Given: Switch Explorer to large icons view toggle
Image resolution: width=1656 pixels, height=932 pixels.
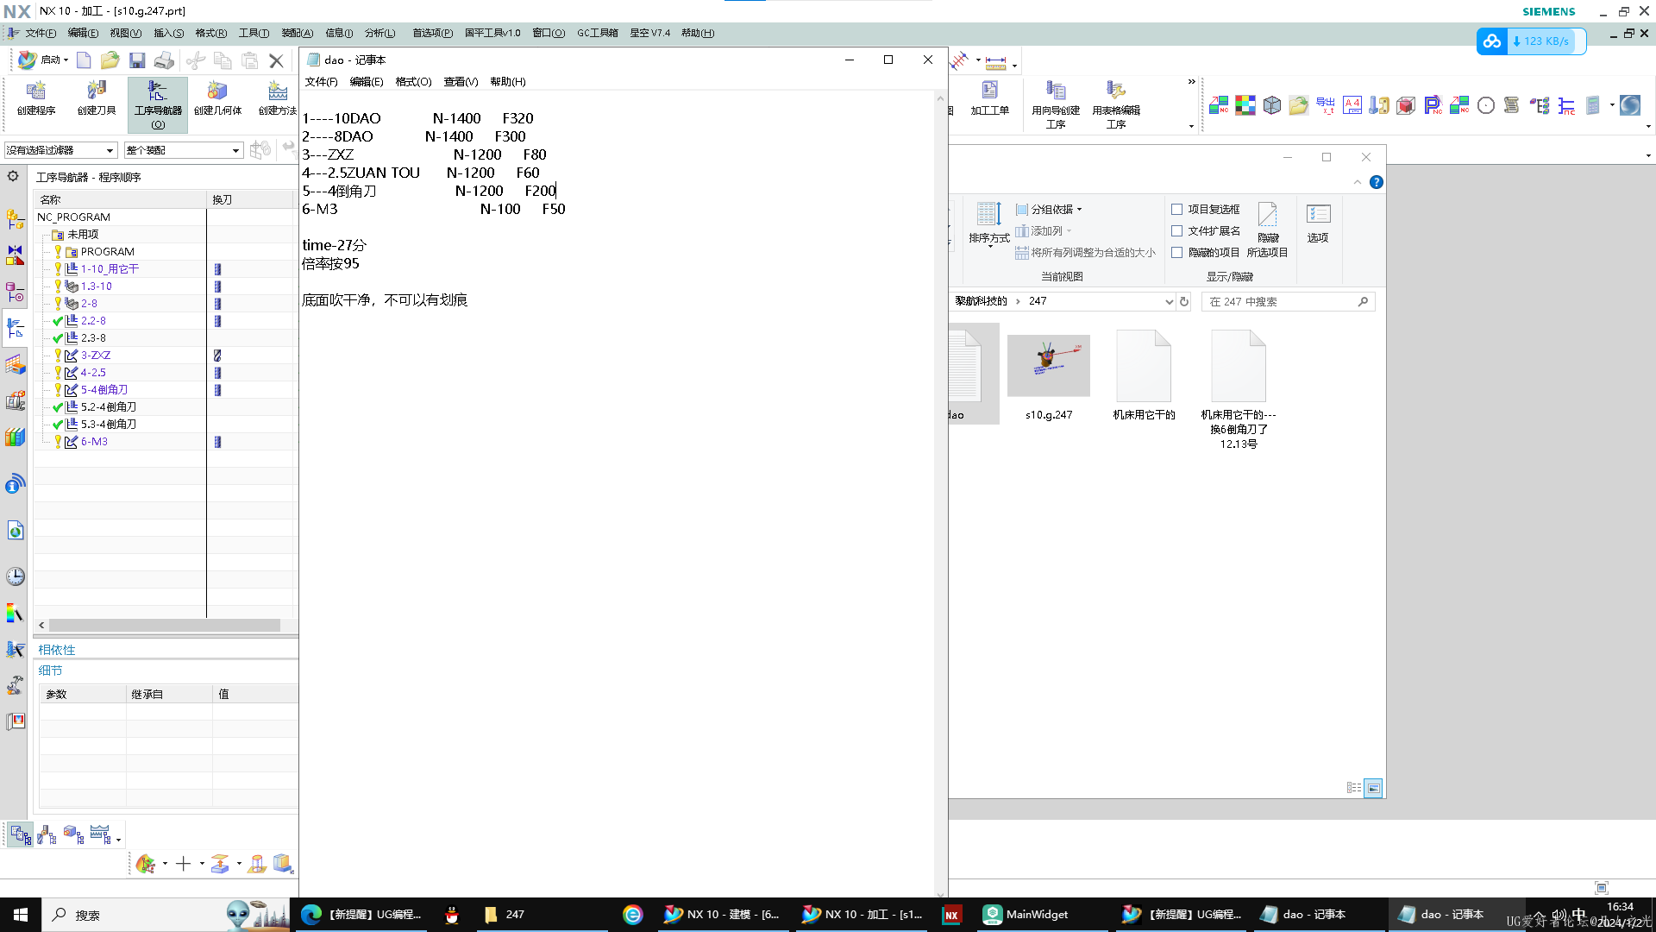Looking at the screenshot, I should point(1374,788).
